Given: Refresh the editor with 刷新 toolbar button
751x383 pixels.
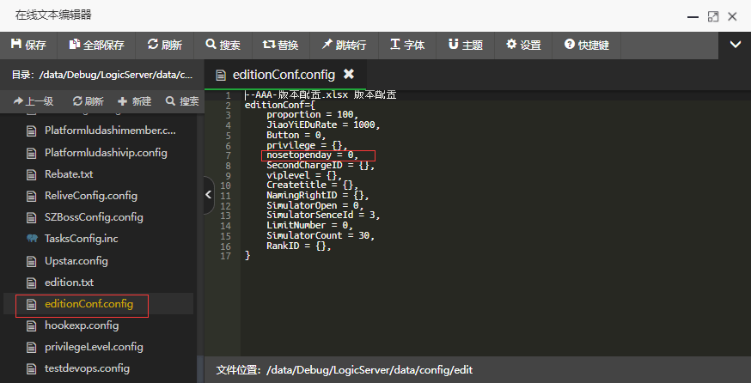Looking at the screenshot, I should 164,45.
